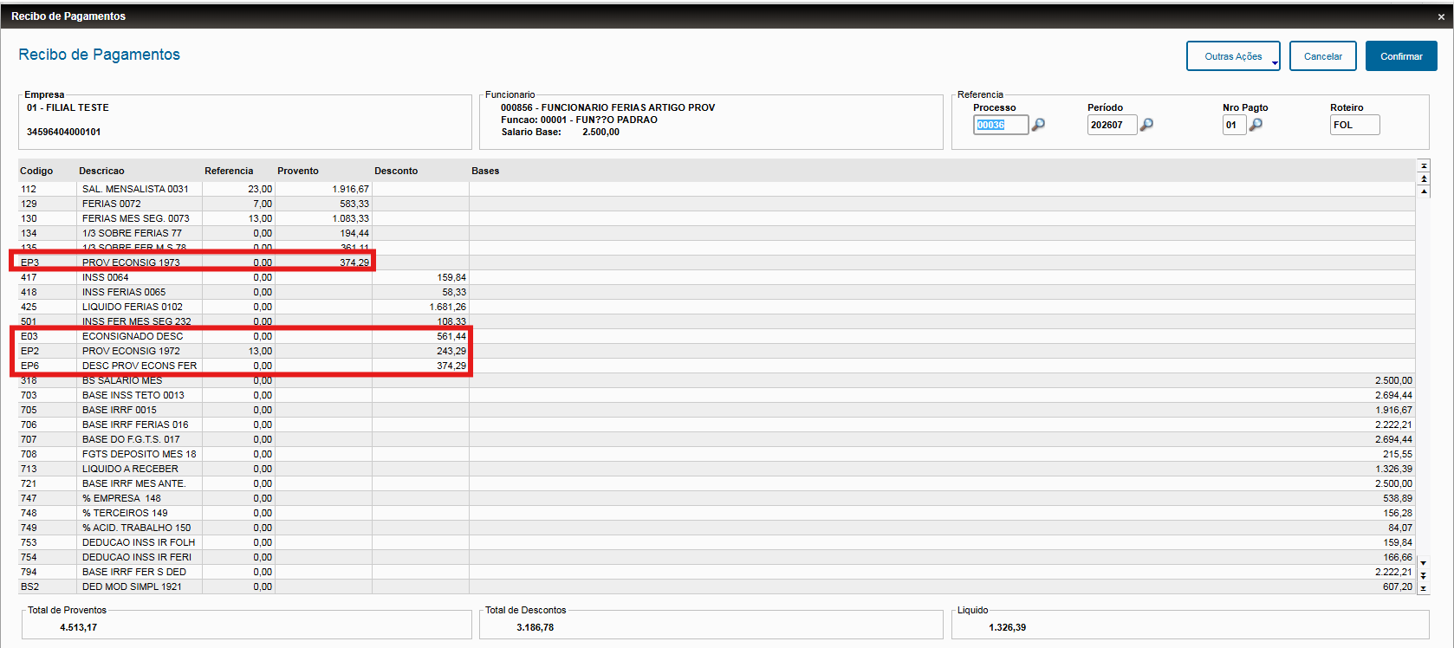Select the DEDUCAO INSS IR FOLH row
This screenshot has height=648, width=1454.
(717, 542)
